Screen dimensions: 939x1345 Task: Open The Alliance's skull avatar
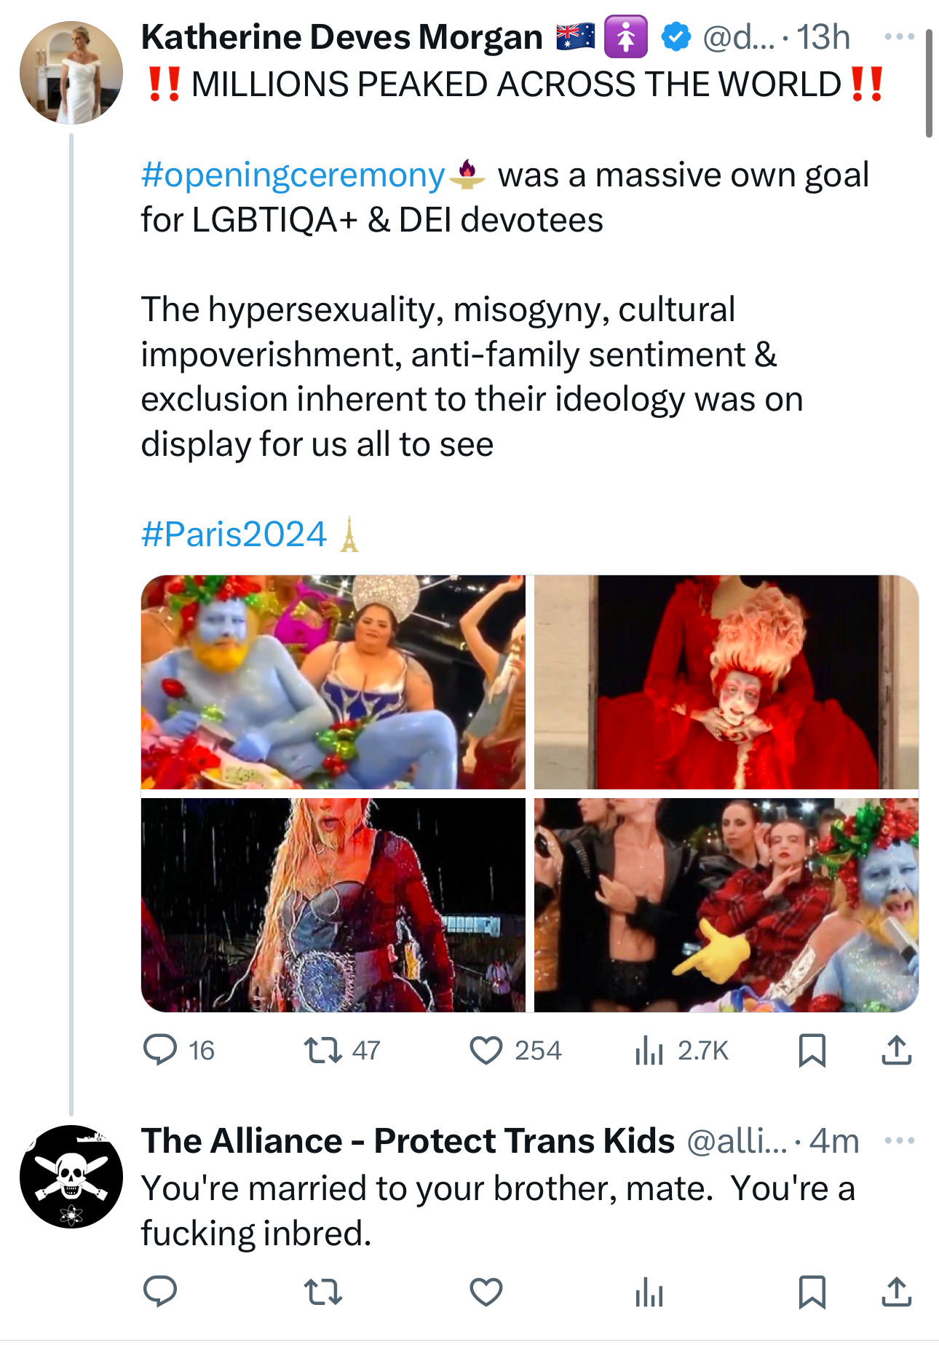(71, 1177)
